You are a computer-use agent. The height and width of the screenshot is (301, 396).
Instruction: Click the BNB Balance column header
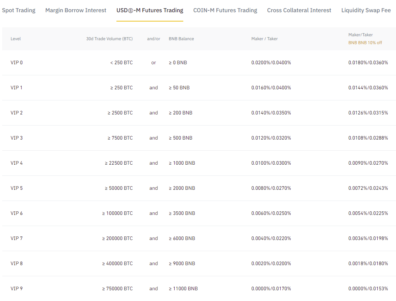coord(181,39)
